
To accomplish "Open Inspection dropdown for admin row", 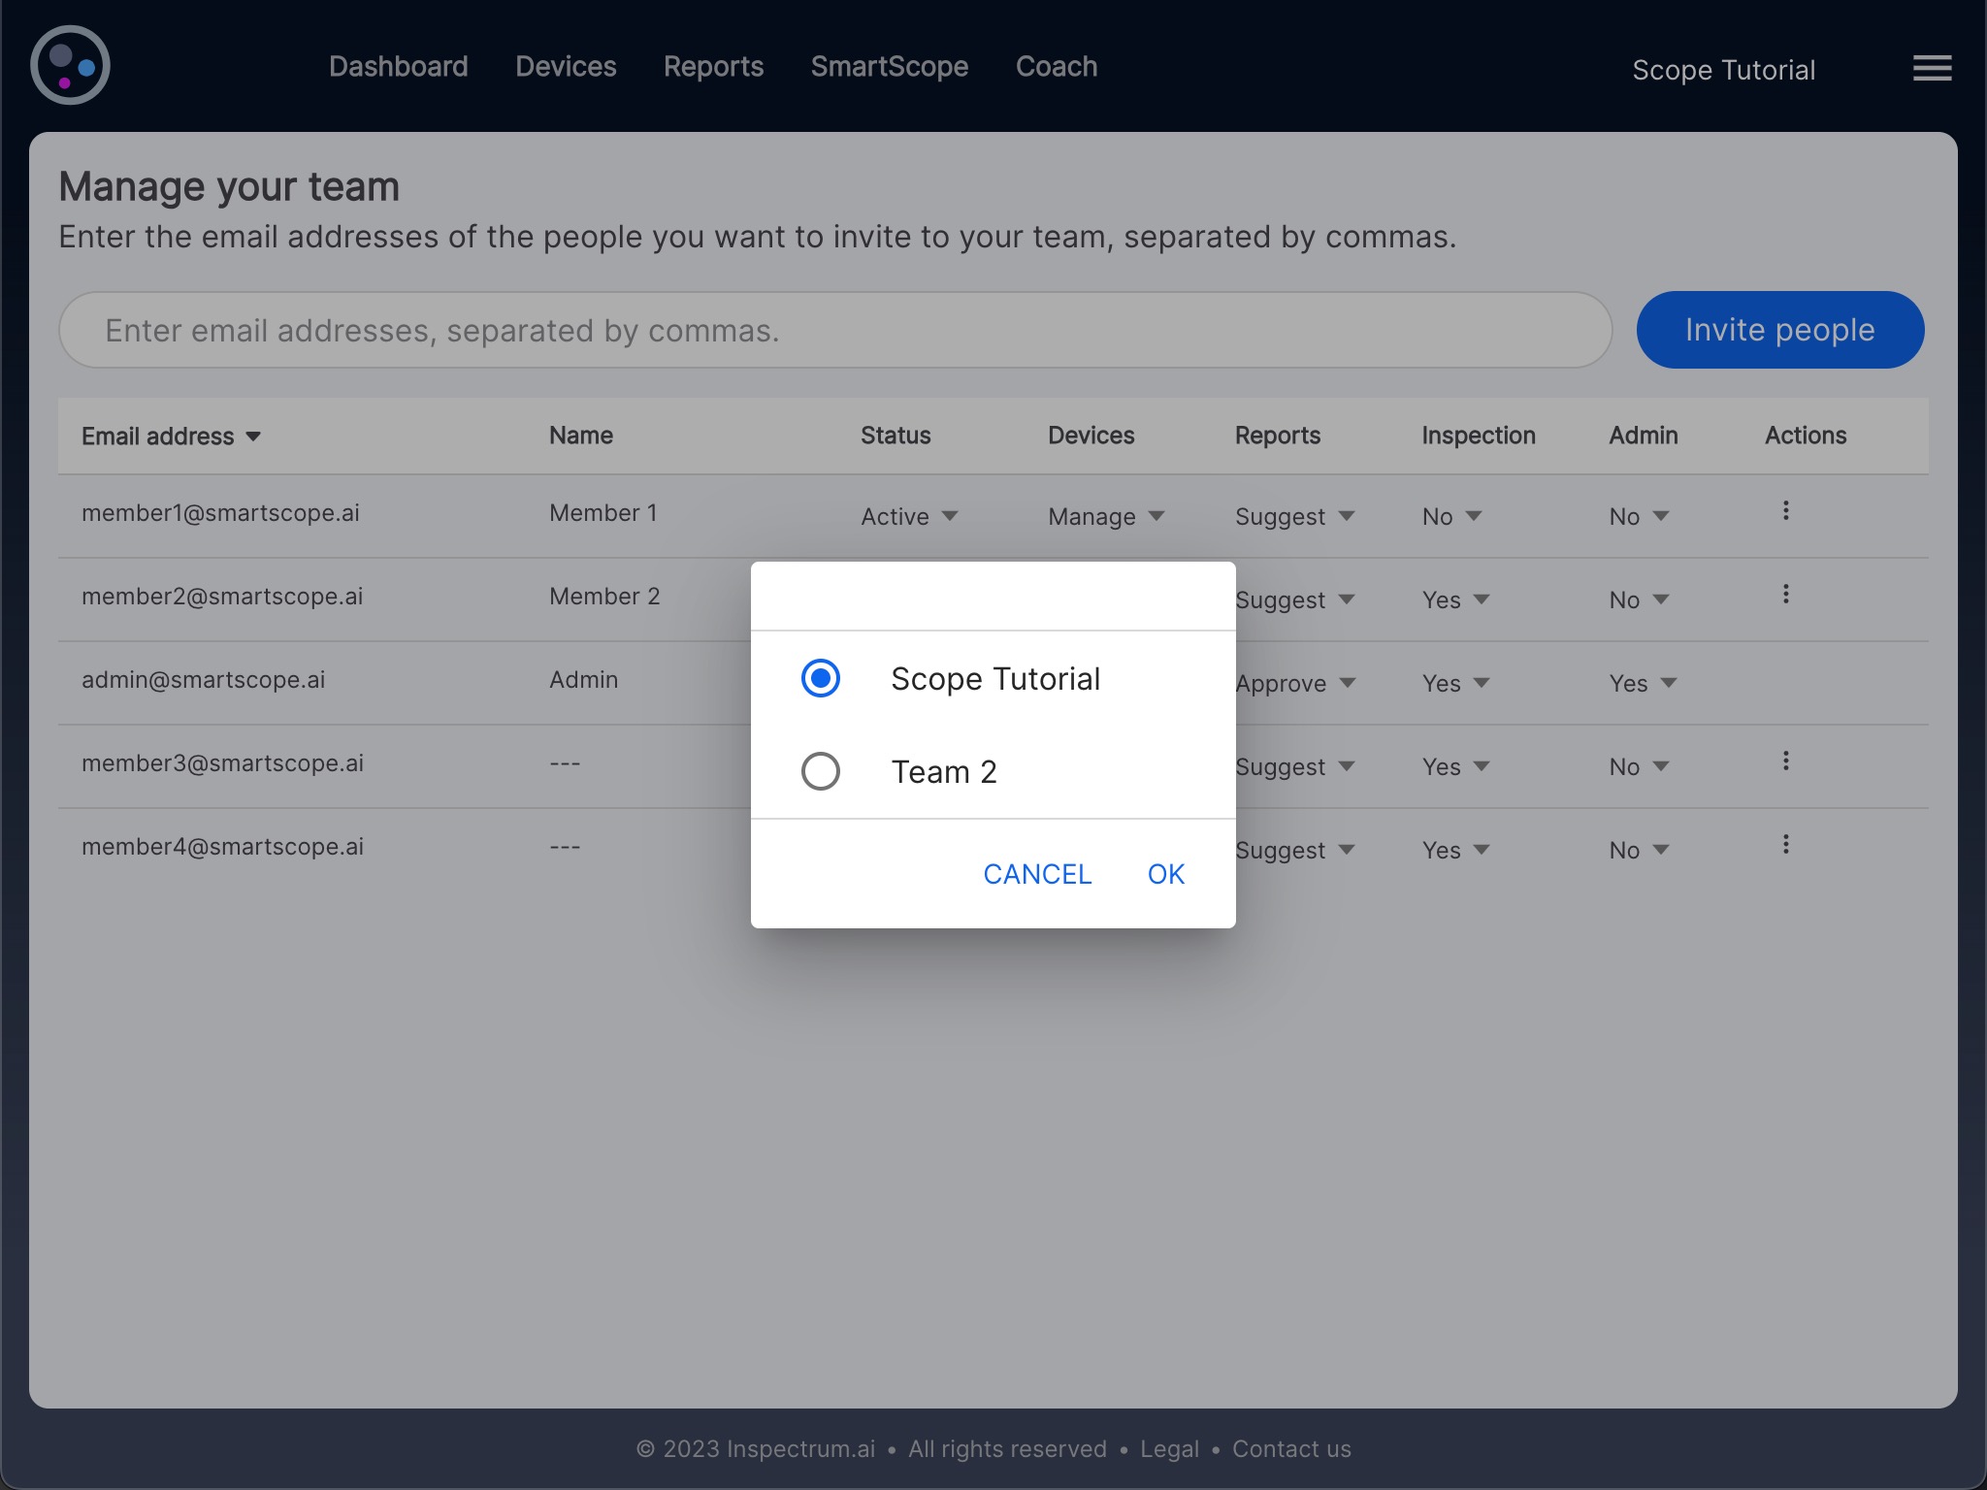I will point(1455,683).
